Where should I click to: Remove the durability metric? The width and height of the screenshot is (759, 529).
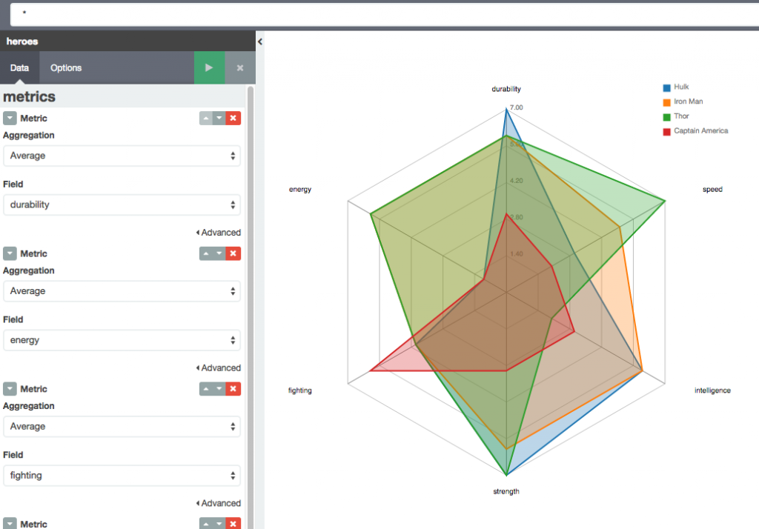click(233, 118)
